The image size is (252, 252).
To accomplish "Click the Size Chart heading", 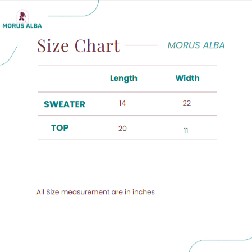I will 79,46.
